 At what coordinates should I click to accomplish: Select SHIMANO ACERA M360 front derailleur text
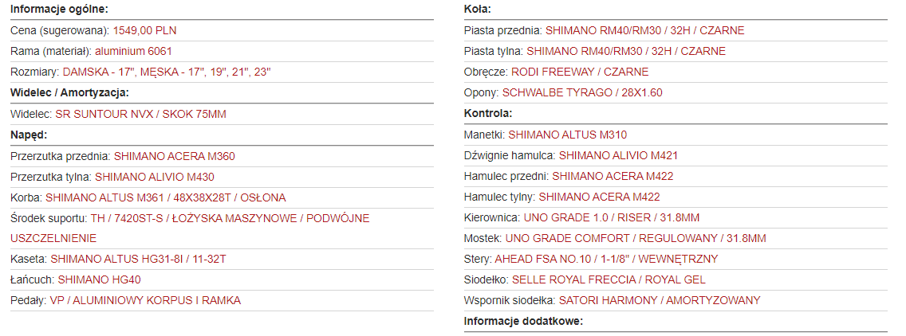(x=174, y=156)
